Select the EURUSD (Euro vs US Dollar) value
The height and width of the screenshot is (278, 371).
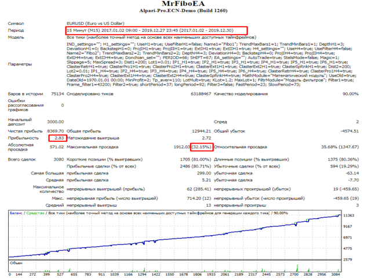95,23
